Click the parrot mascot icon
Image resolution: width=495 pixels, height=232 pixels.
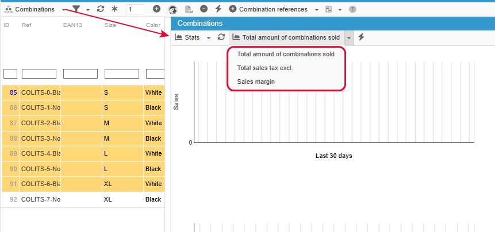tap(172, 9)
